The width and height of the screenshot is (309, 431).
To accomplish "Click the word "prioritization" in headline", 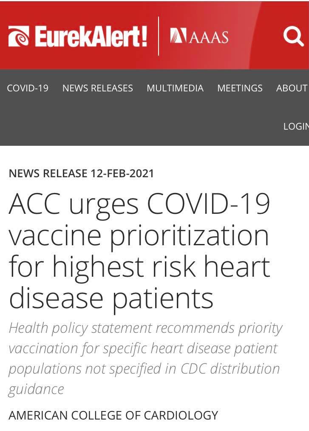I will pos(189,236).
